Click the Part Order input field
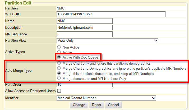The width and height of the screenshot is (189, 110). click(x=85, y=85)
